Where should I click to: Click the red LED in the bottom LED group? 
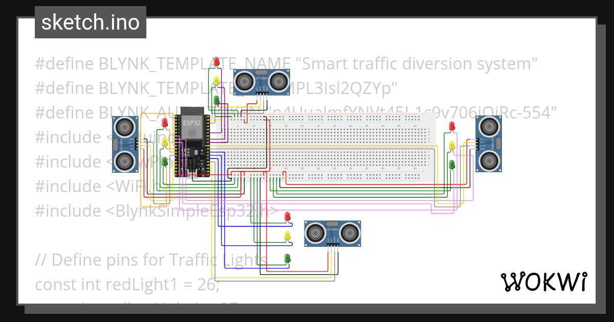287,217
